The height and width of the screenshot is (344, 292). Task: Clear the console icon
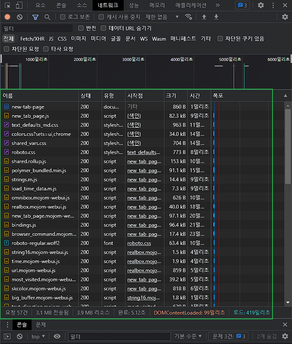click(20, 336)
